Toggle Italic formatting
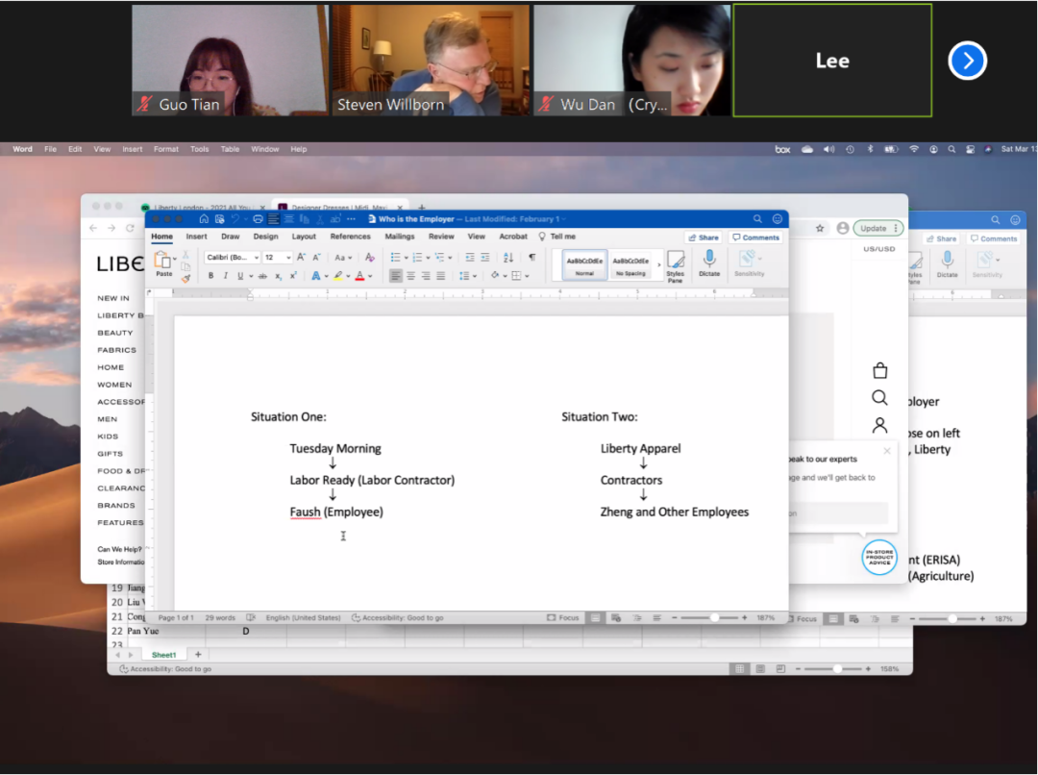 226,276
